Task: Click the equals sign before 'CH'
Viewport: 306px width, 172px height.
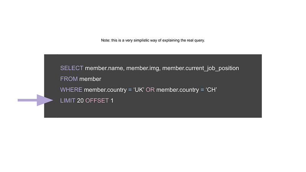Action: point(202,90)
